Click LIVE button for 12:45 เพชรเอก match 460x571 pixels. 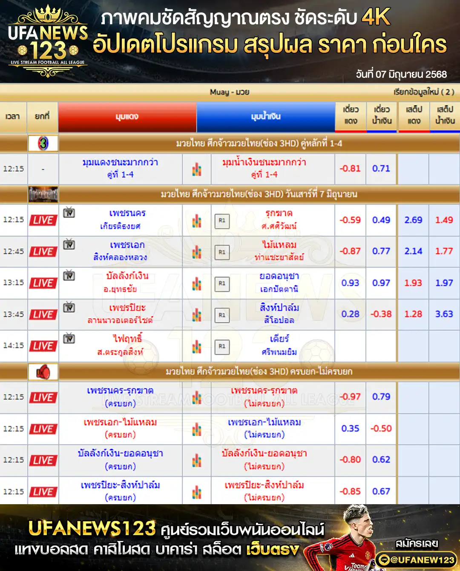pyautogui.click(x=43, y=252)
